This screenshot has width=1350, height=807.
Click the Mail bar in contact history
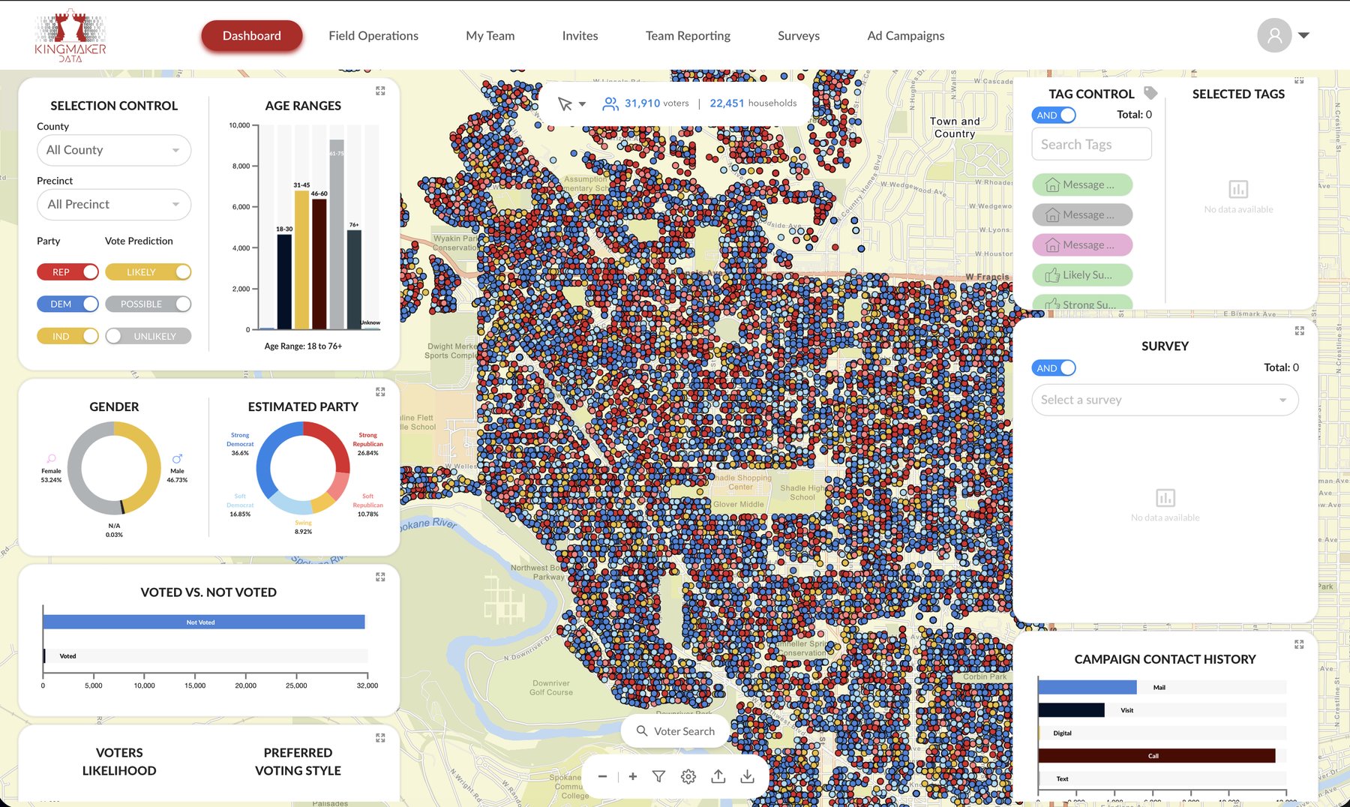1087,687
